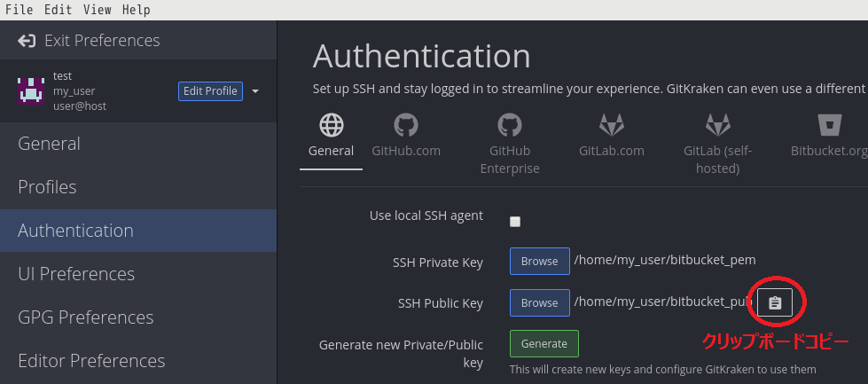868x384 pixels.
Task: Open the GitHub.com octocat icon
Action: tap(406, 124)
